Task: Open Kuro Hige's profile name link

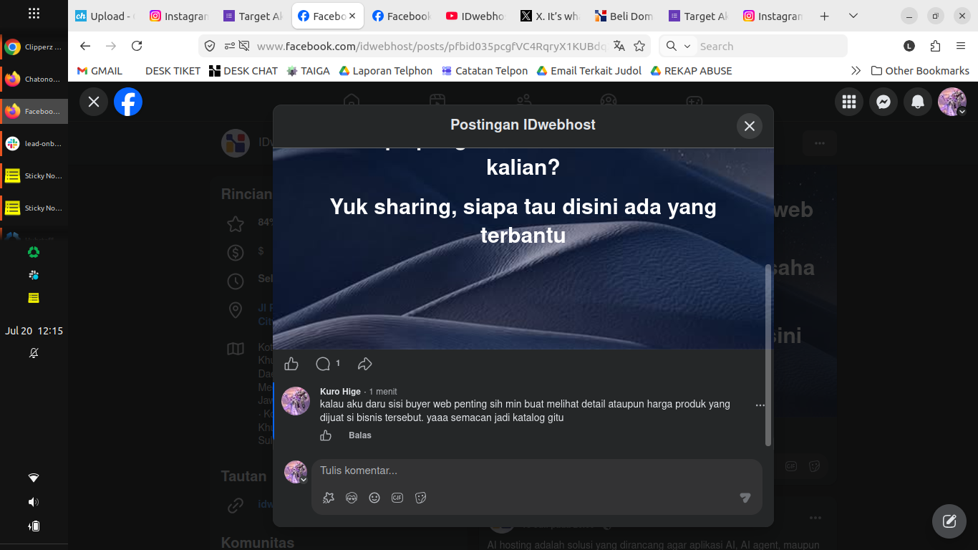Action: click(x=340, y=392)
